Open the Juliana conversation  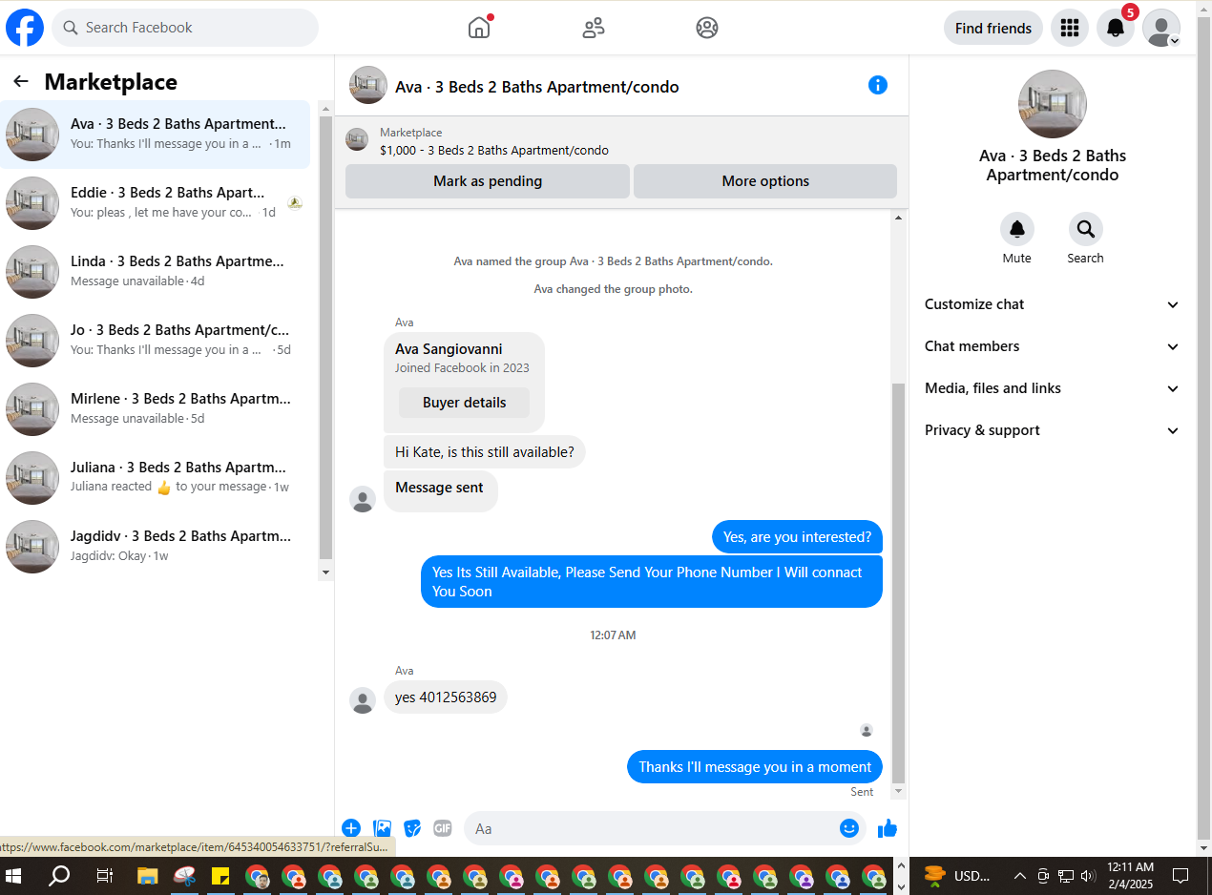point(156,478)
